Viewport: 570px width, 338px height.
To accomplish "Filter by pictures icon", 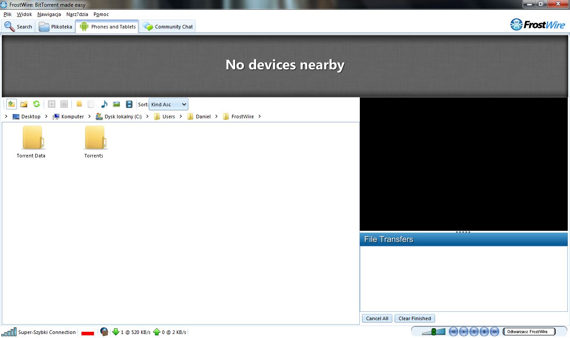I will (x=117, y=104).
